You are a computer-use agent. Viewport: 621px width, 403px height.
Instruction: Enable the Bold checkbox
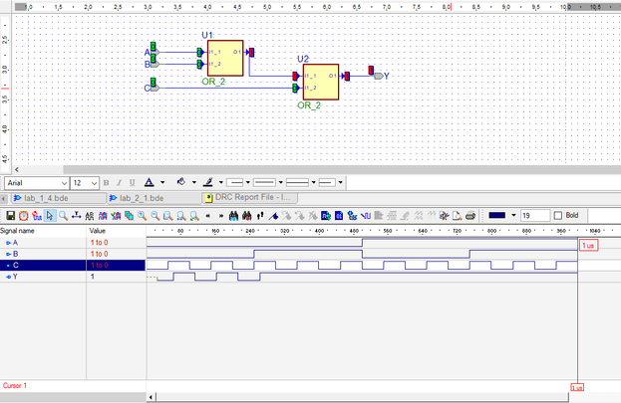point(559,215)
